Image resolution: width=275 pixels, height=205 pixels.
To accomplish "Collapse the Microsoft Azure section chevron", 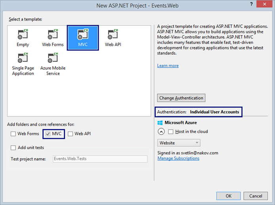I will tap(161, 132).
